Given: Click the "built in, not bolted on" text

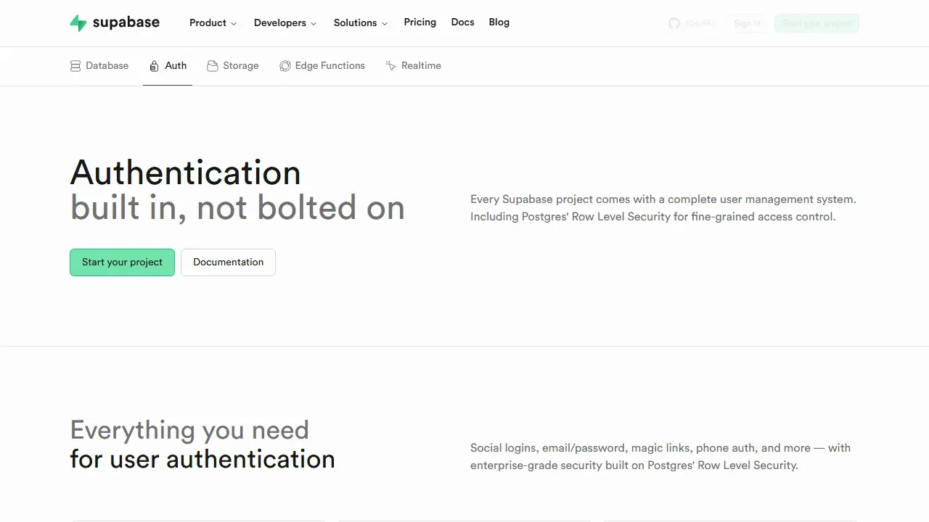Looking at the screenshot, I should 237,208.
